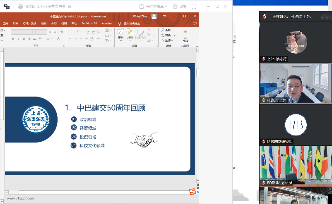Toggle italic formatting

pyautogui.click(x=19, y=39)
